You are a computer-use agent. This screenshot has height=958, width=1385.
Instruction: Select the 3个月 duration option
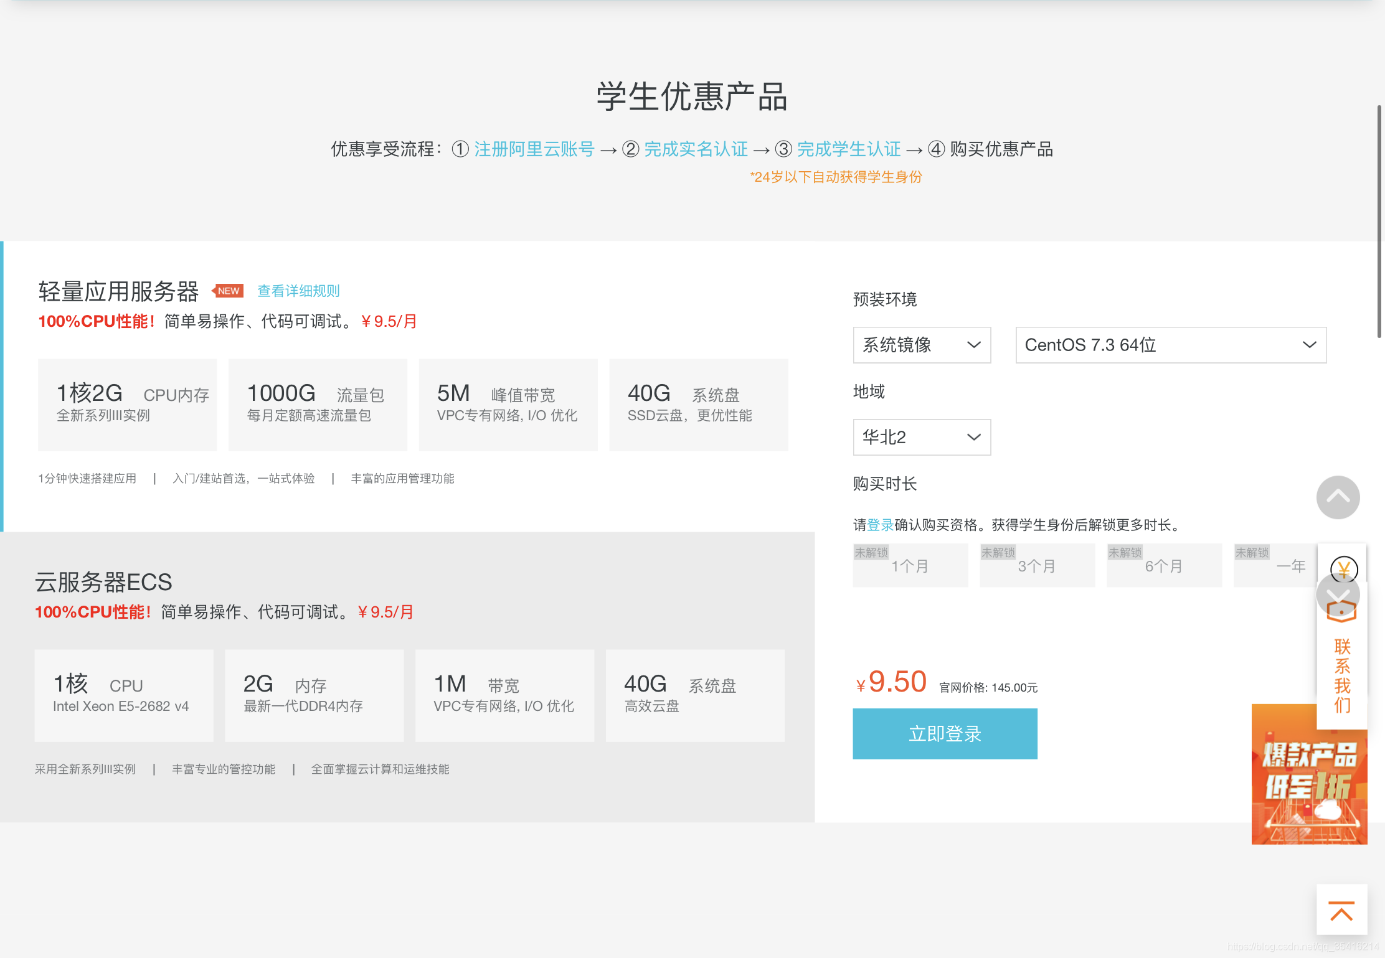[x=1037, y=565]
